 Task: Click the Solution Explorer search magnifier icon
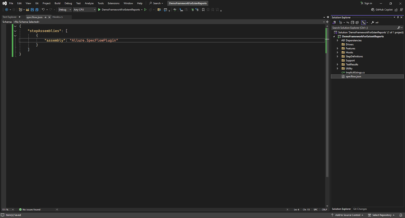[399, 28]
